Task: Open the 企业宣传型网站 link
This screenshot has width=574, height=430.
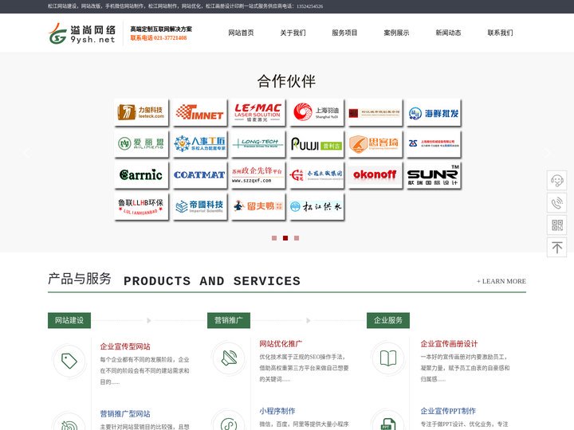Action: (x=125, y=346)
